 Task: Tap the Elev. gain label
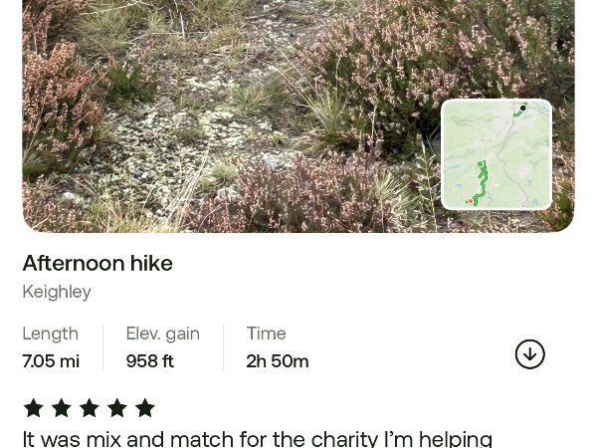162,334
